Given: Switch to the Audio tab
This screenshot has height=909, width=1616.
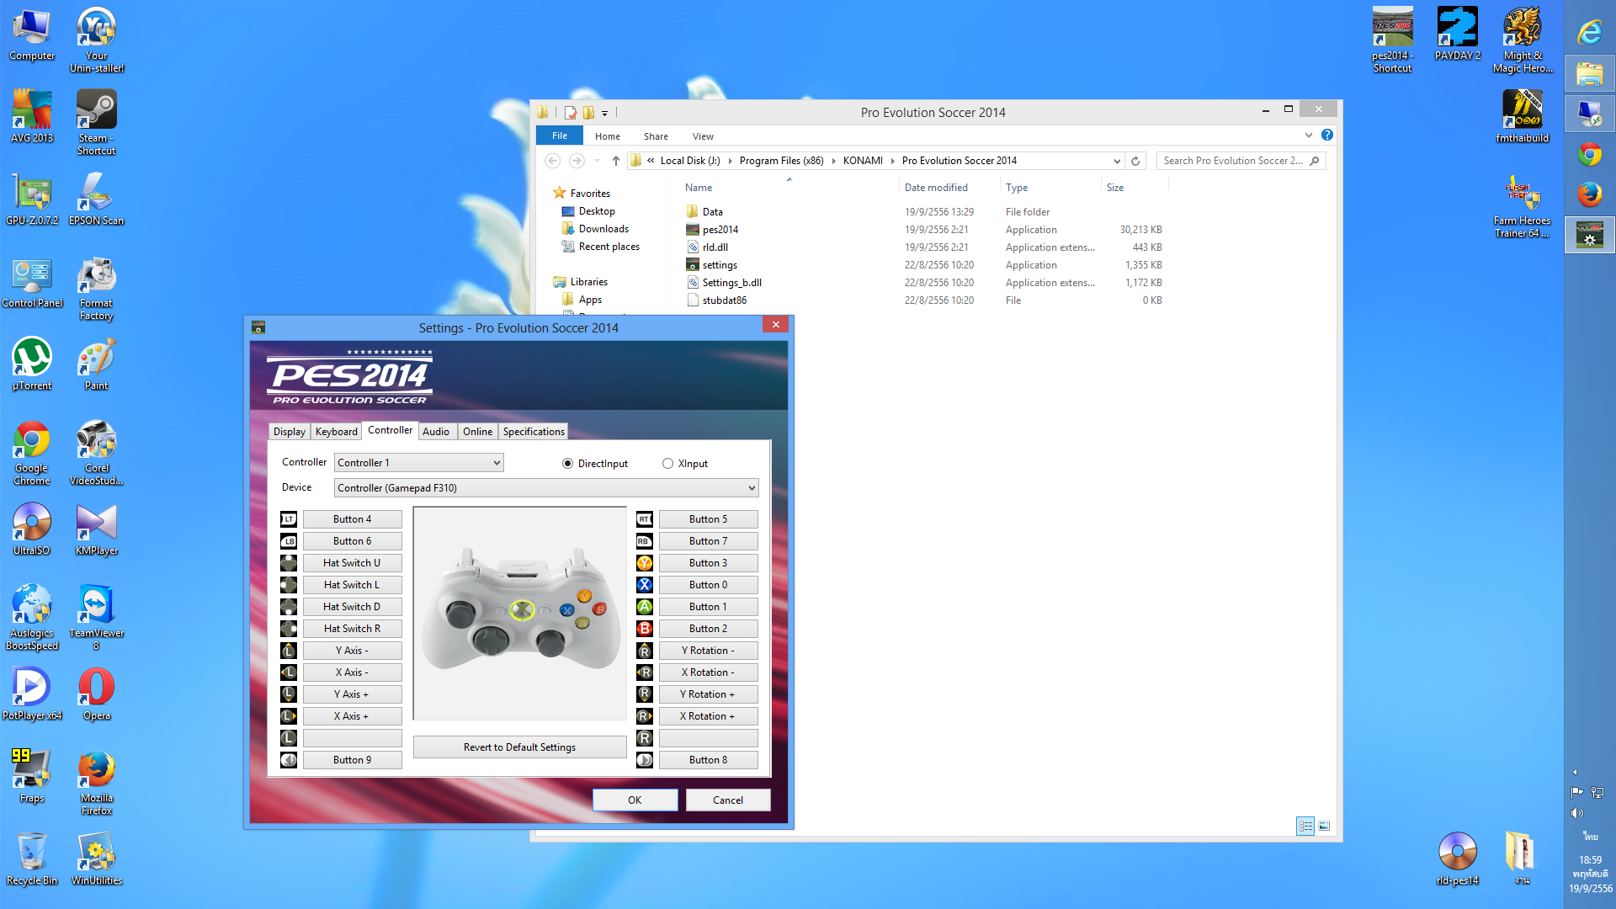Looking at the screenshot, I should [435, 432].
